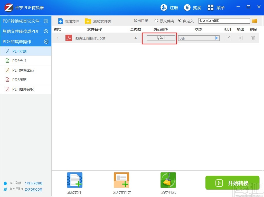Select 自定义 output radio button

pos(180,21)
